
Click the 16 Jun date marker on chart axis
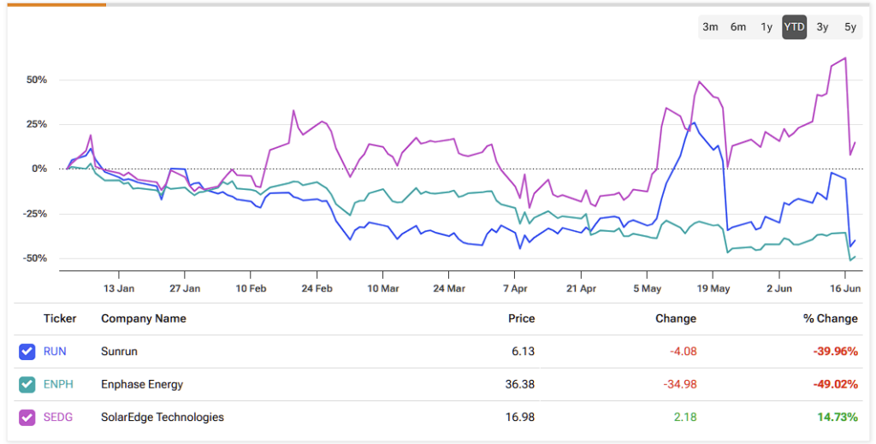point(844,289)
